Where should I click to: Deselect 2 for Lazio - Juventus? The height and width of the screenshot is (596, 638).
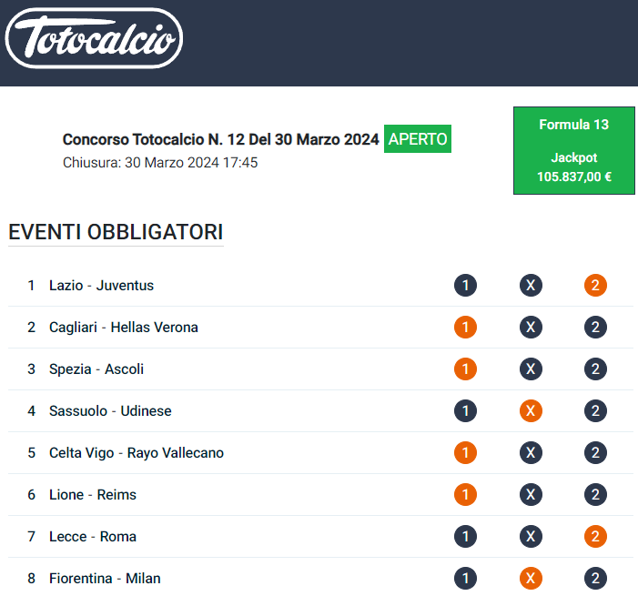pyautogui.click(x=596, y=285)
